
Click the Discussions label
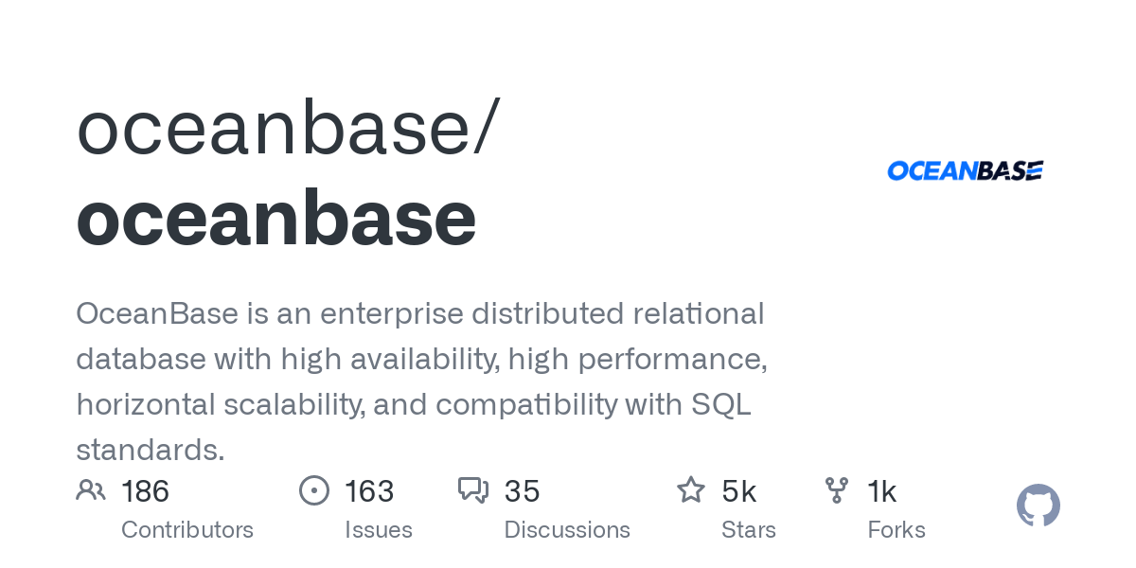pos(567,529)
